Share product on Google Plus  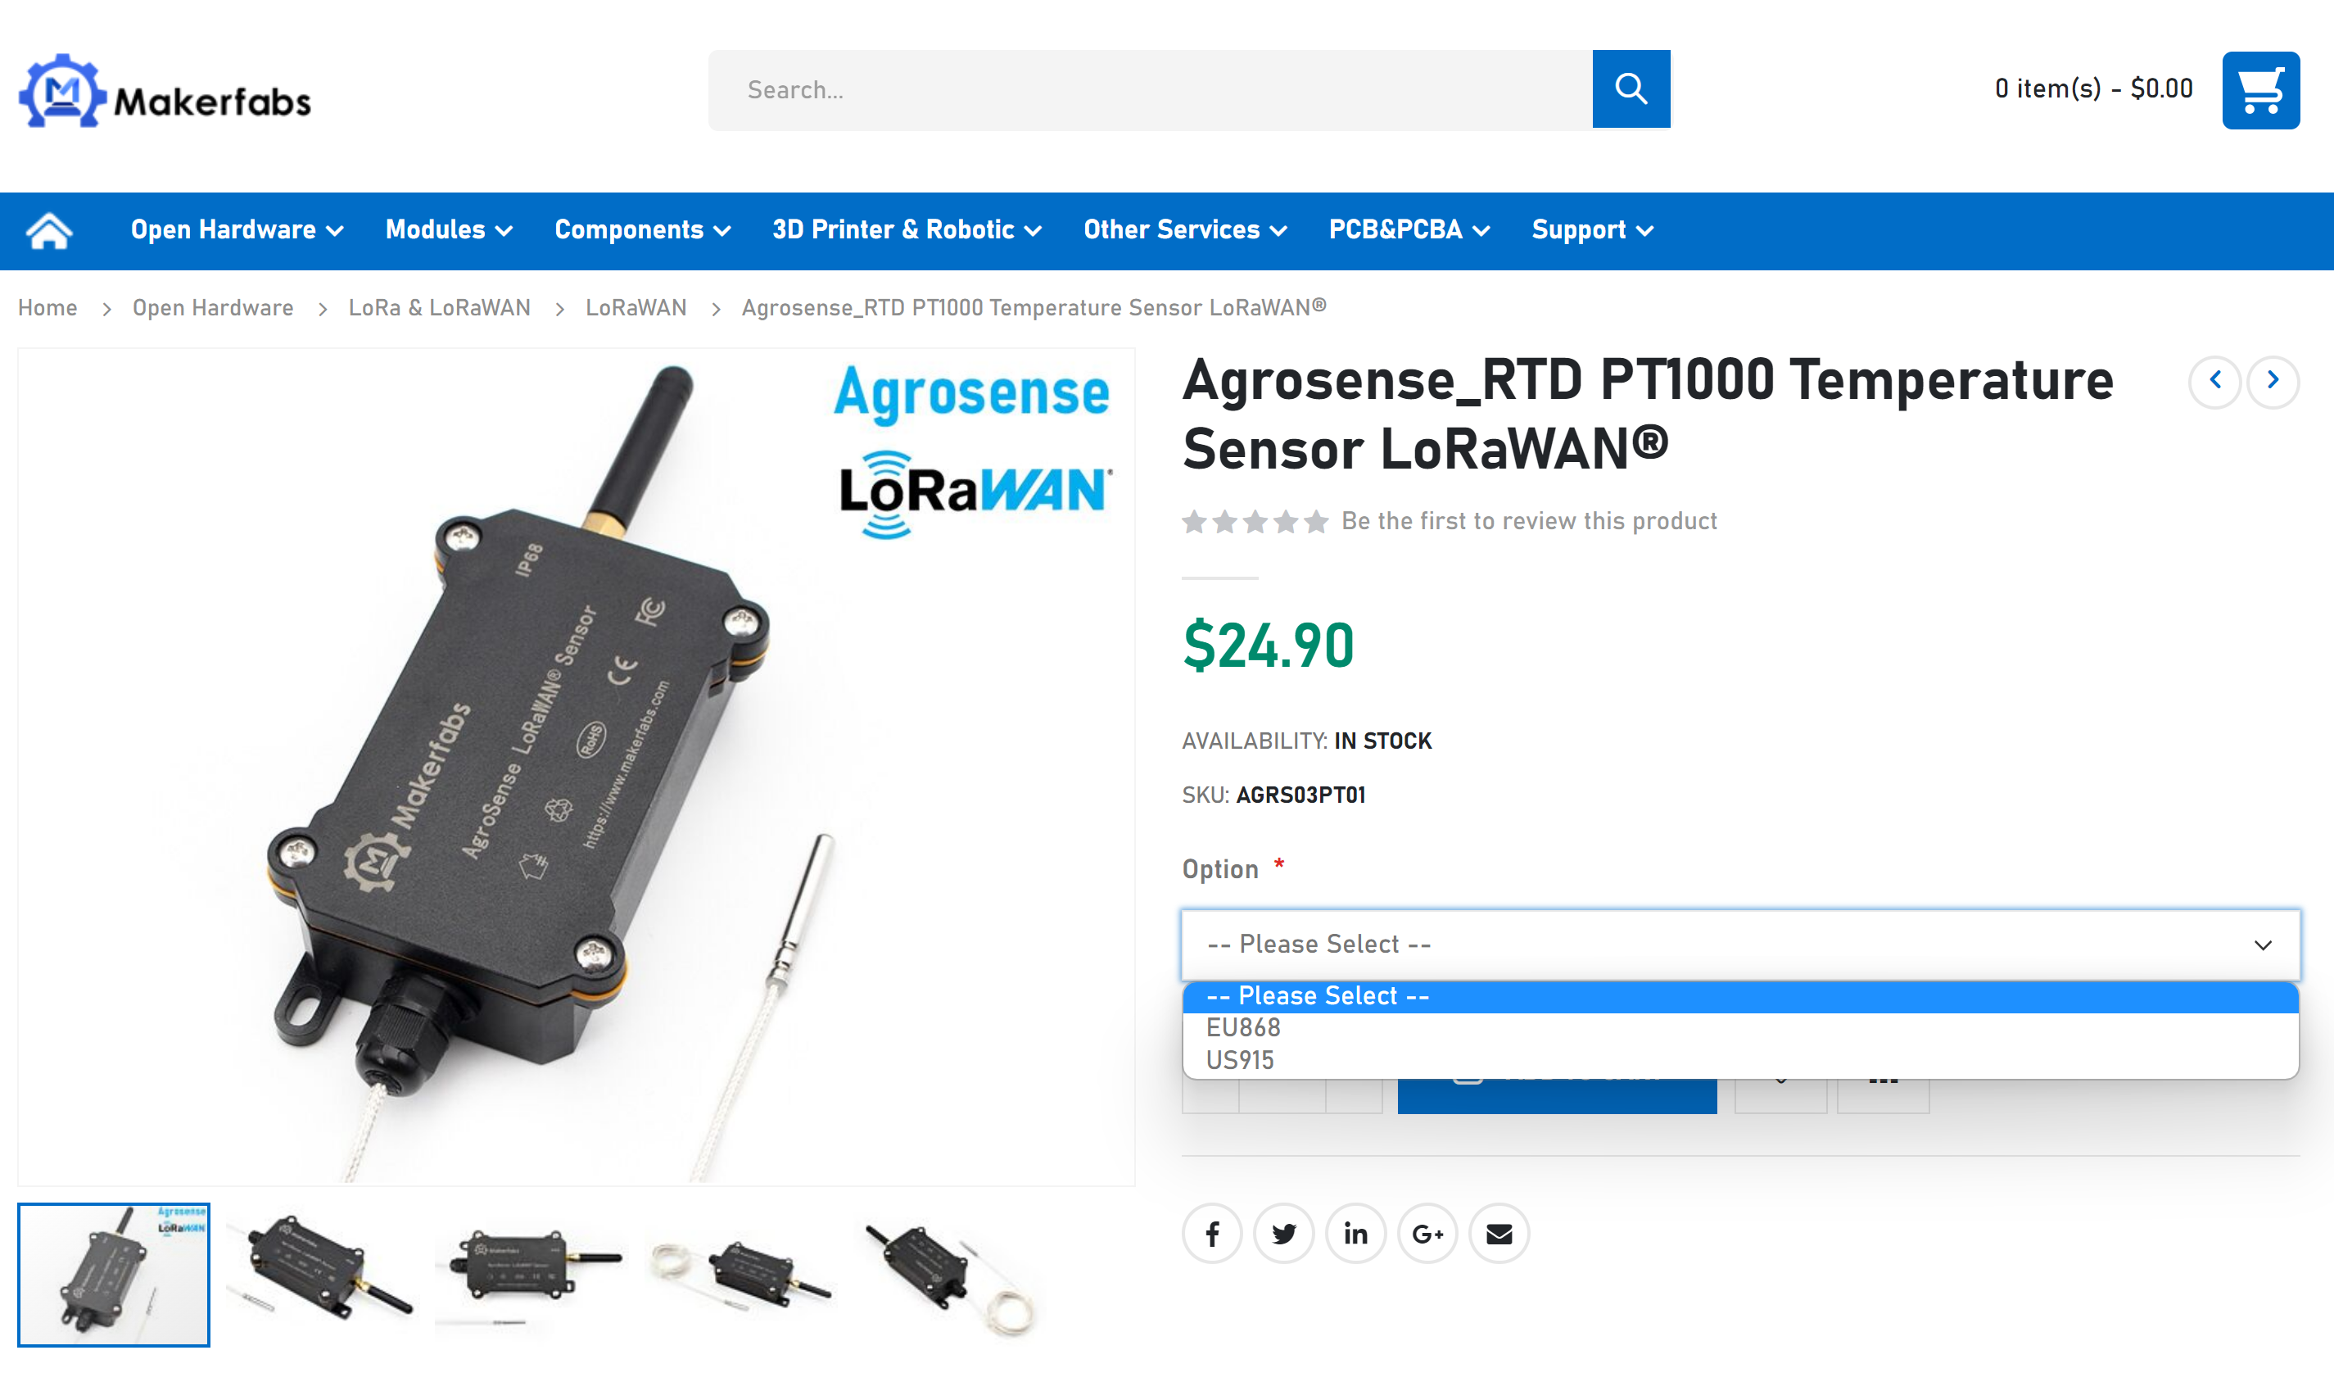tap(1427, 1234)
